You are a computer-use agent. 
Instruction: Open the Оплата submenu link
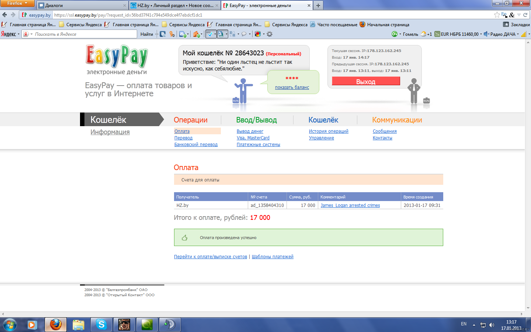[182, 131]
